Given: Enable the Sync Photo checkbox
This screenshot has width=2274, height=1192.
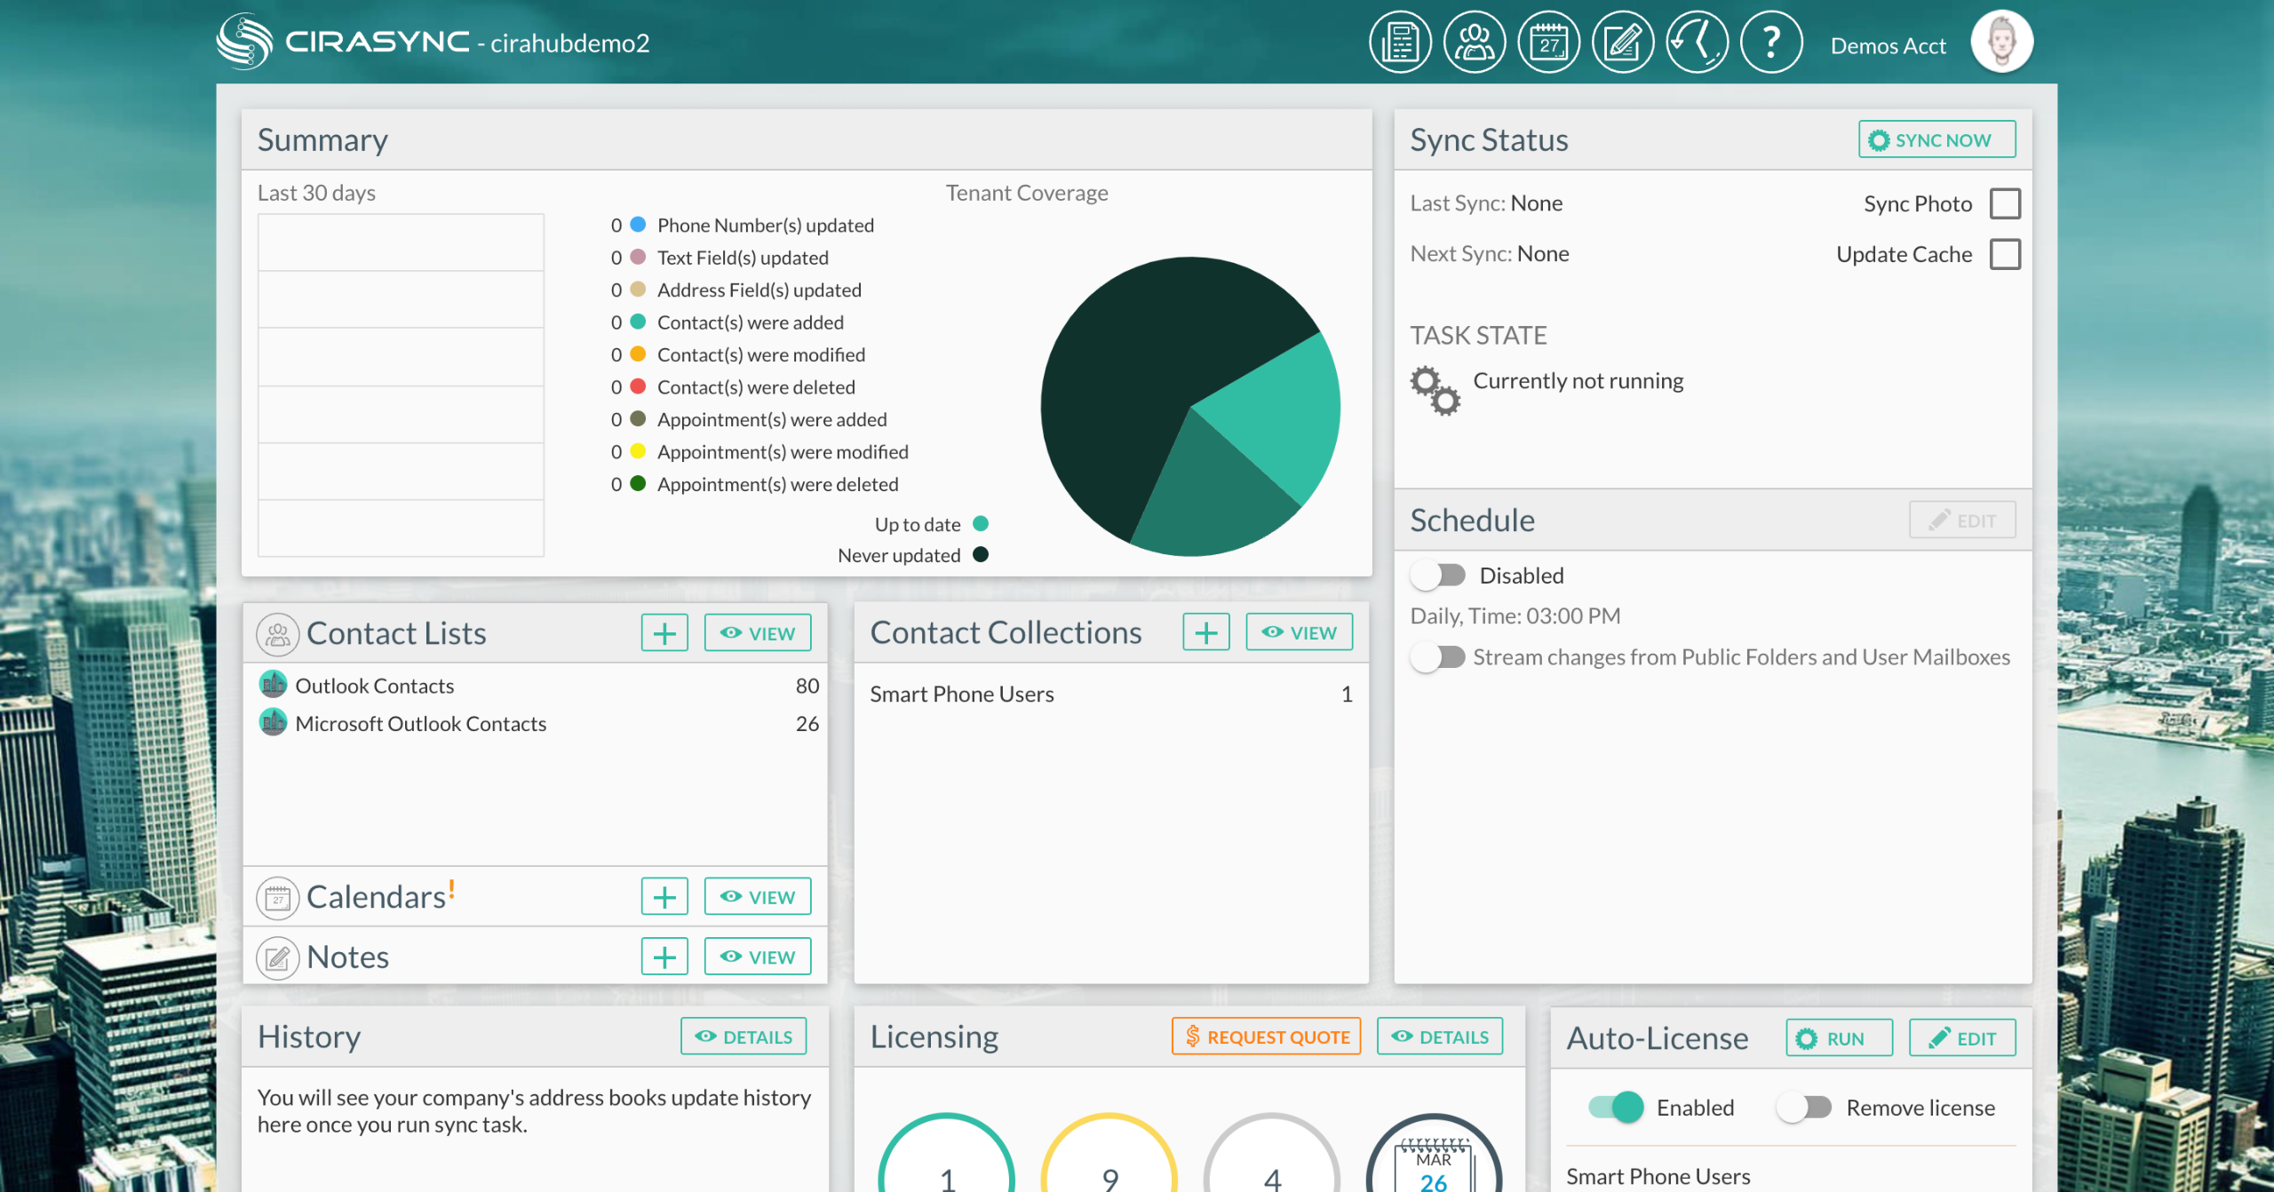Looking at the screenshot, I should [2005, 203].
